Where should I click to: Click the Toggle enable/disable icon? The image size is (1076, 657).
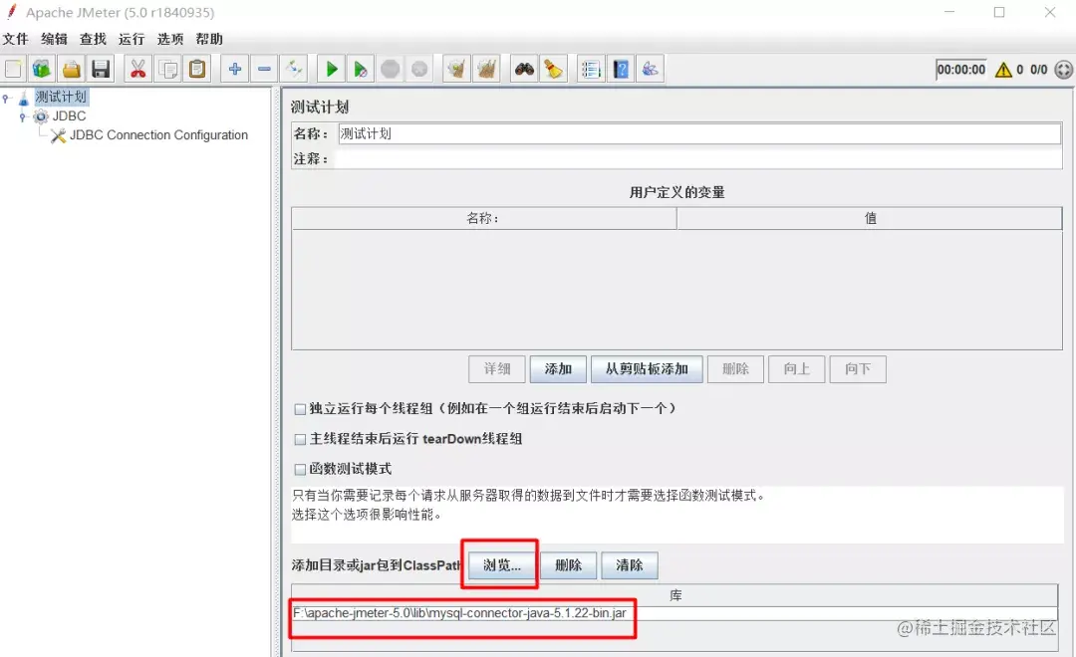click(294, 69)
